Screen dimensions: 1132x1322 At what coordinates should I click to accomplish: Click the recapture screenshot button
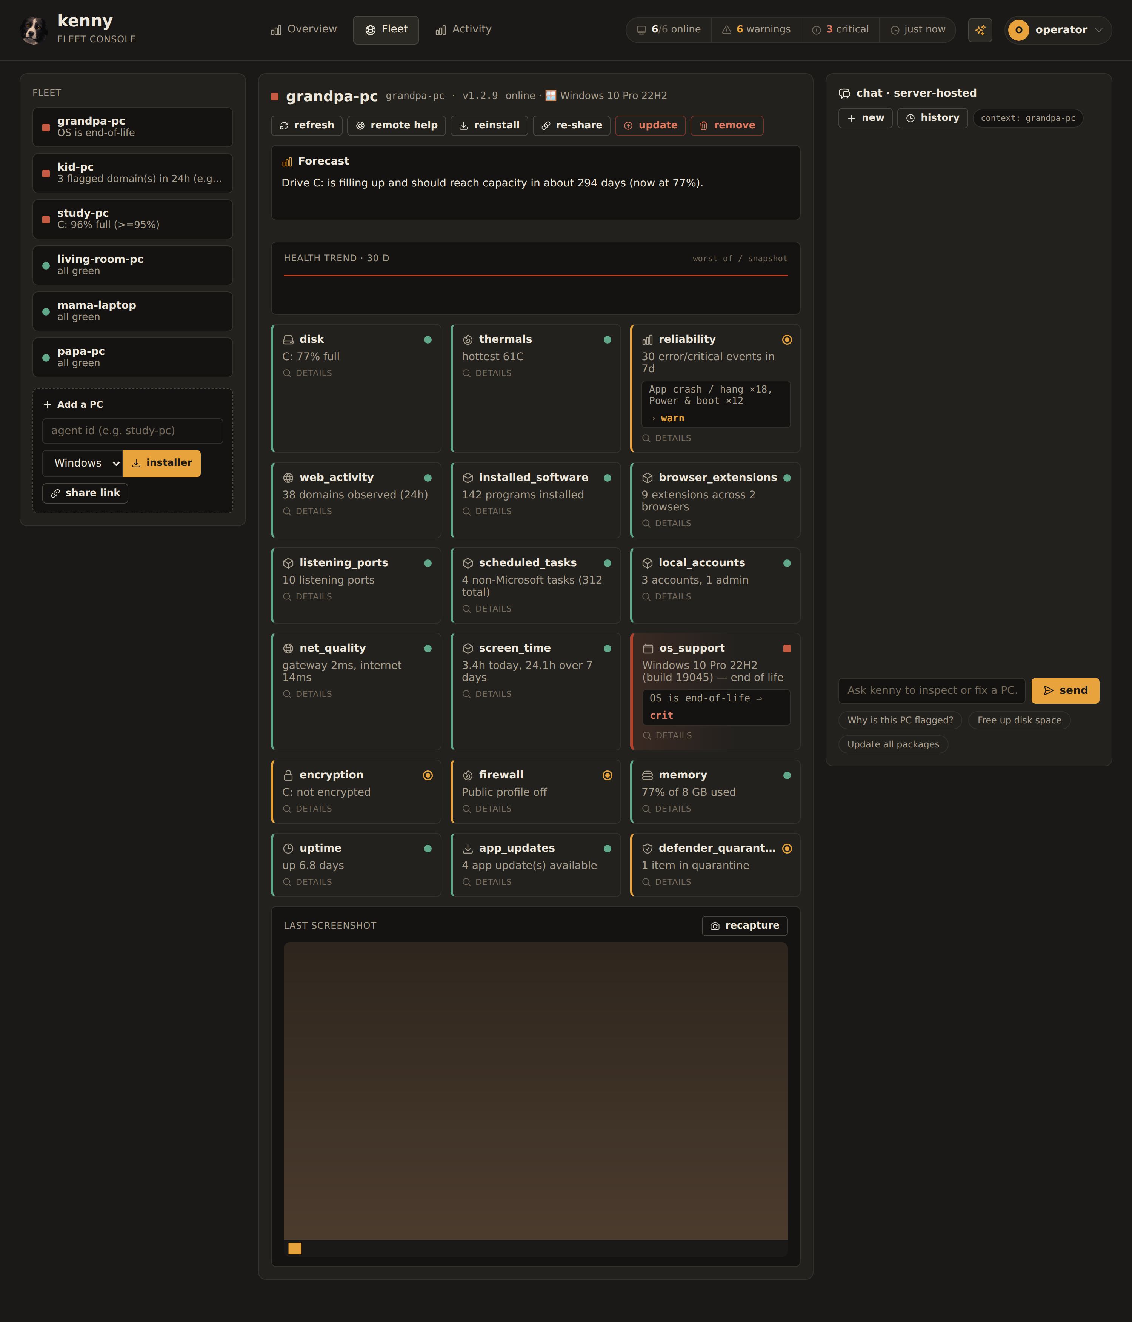coord(744,926)
